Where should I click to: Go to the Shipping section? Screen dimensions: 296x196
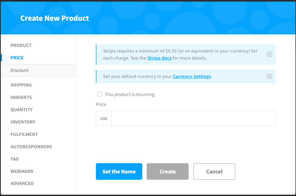21,85
